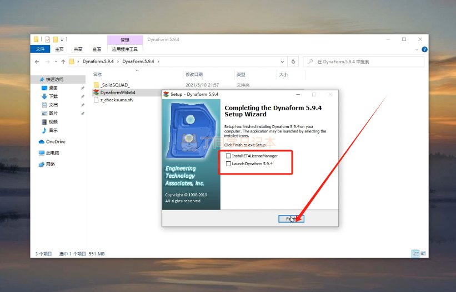Viewport: 456px width, 292px height.
Task: Open 下载 in the navigation pane
Action: pos(53,96)
